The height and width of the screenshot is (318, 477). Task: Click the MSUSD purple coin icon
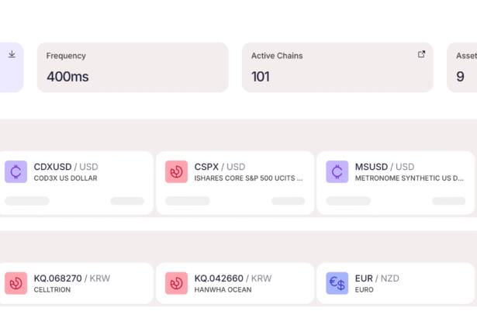[337, 171]
